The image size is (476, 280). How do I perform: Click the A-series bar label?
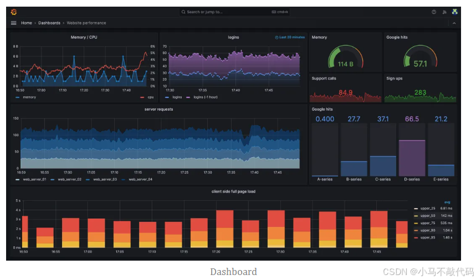(x=325, y=179)
